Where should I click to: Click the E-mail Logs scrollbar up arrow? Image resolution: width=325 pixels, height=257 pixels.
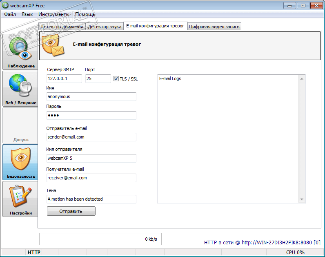click(x=302, y=79)
